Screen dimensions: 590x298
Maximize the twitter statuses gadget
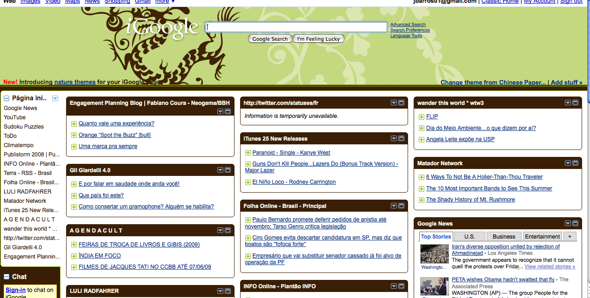402,103
